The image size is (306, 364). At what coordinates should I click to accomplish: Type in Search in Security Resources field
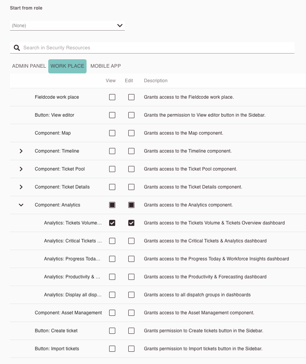point(153,48)
